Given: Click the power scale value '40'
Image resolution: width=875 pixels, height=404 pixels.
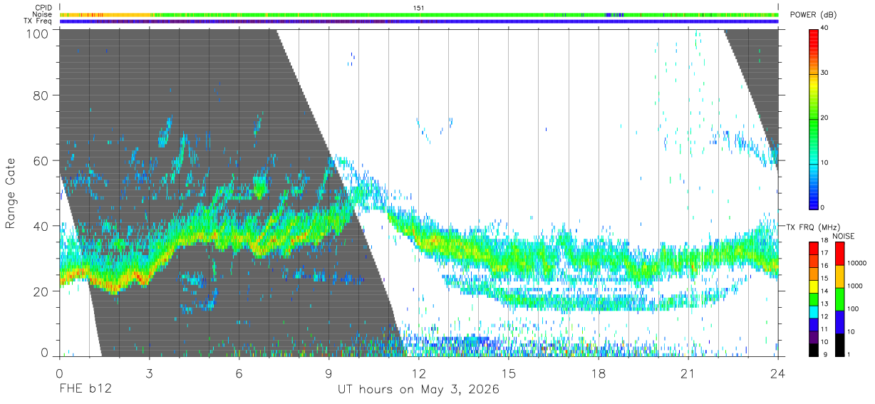Looking at the screenshot, I should [x=824, y=29].
